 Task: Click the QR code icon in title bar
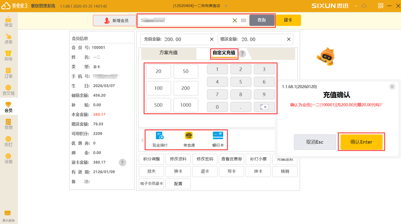[381, 6]
